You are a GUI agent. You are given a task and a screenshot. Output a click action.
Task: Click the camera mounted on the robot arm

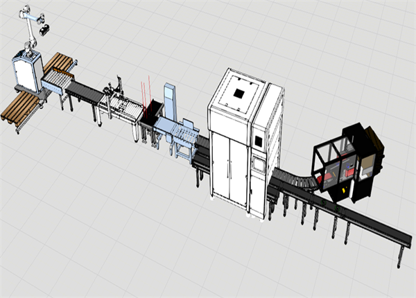click(x=46, y=29)
